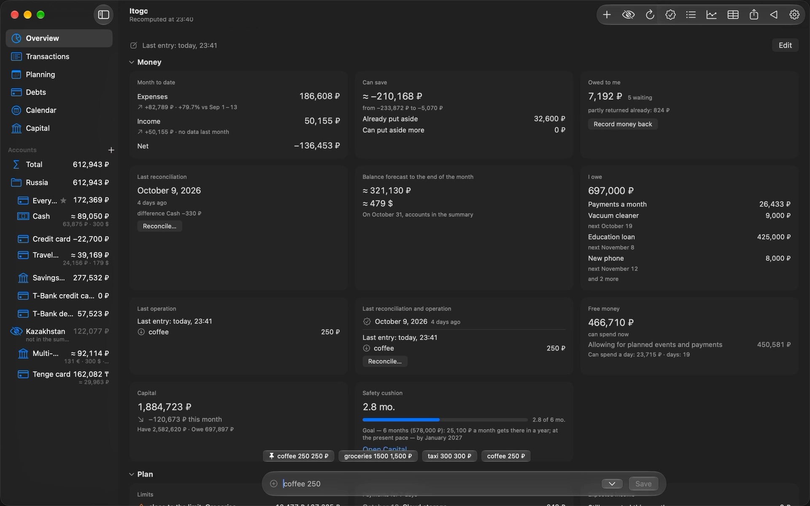This screenshot has height=506, width=810.
Task: Select the taxi 300 suggestion chip
Action: click(449, 456)
